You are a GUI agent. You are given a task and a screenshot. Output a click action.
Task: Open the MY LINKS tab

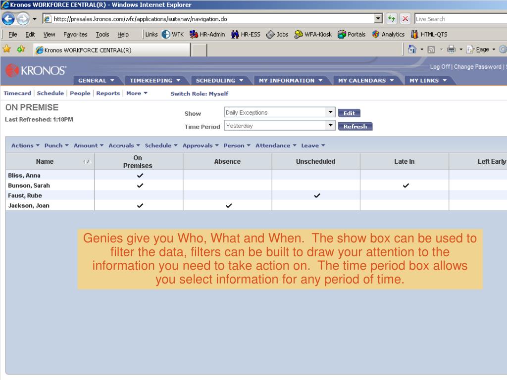(x=428, y=81)
